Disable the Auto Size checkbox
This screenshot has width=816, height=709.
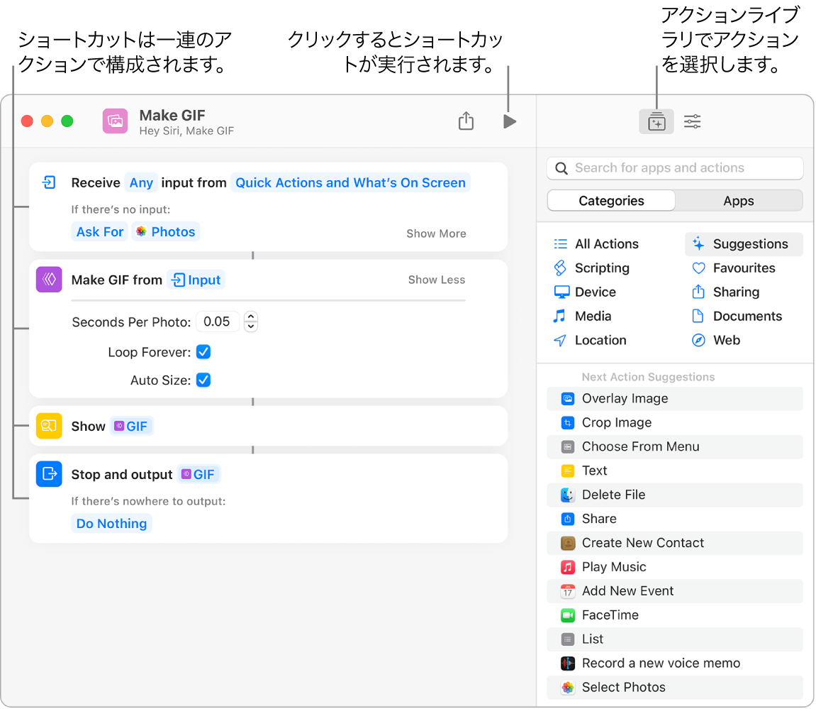(203, 380)
